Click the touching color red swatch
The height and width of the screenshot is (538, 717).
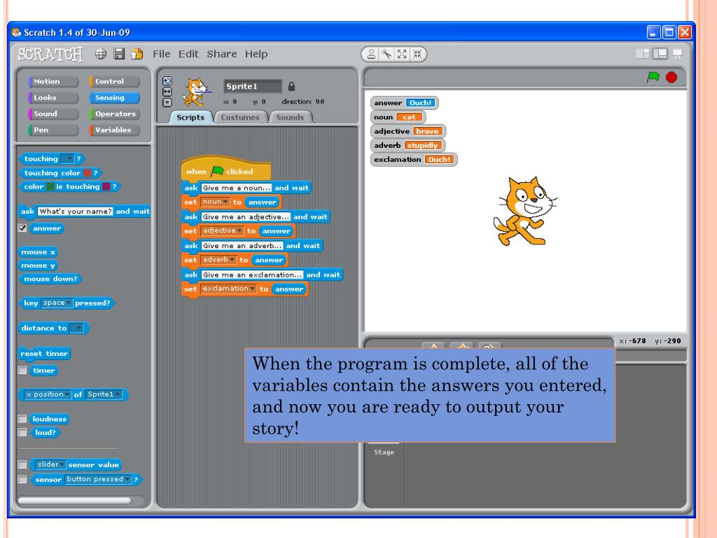pyautogui.click(x=87, y=173)
